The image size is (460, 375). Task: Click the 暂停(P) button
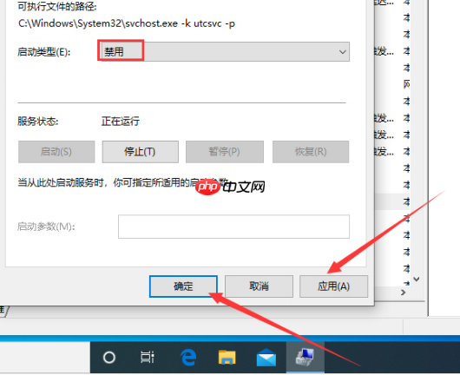(x=225, y=152)
